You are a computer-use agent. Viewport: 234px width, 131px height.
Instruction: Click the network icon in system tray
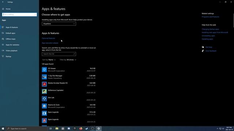[220, 128]
